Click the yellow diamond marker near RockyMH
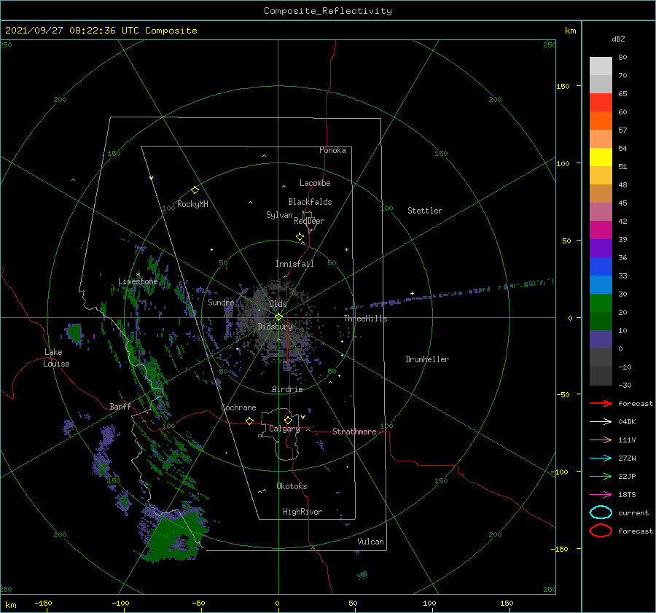 click(195, 190)
